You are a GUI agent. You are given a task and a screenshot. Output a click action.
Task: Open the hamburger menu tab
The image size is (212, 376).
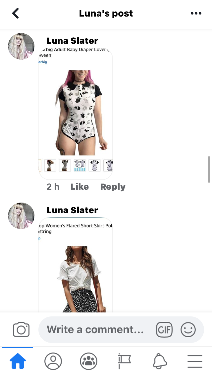[x=195, y=361]
